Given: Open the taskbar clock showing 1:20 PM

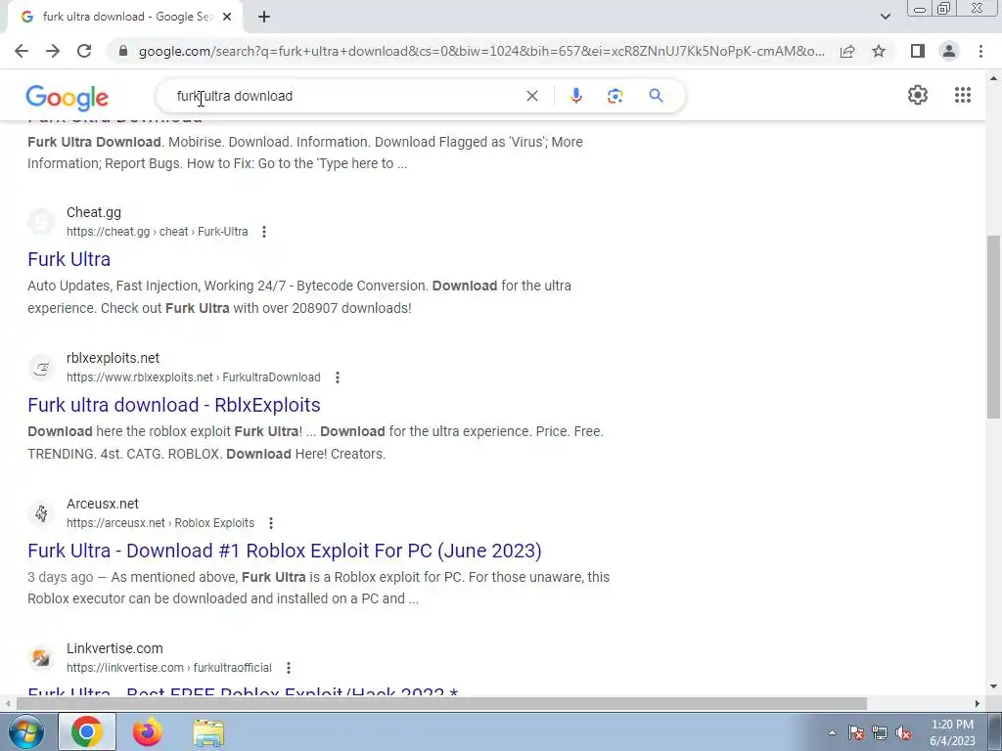Looking at the screenshot, I should click(x=952, y=732).
